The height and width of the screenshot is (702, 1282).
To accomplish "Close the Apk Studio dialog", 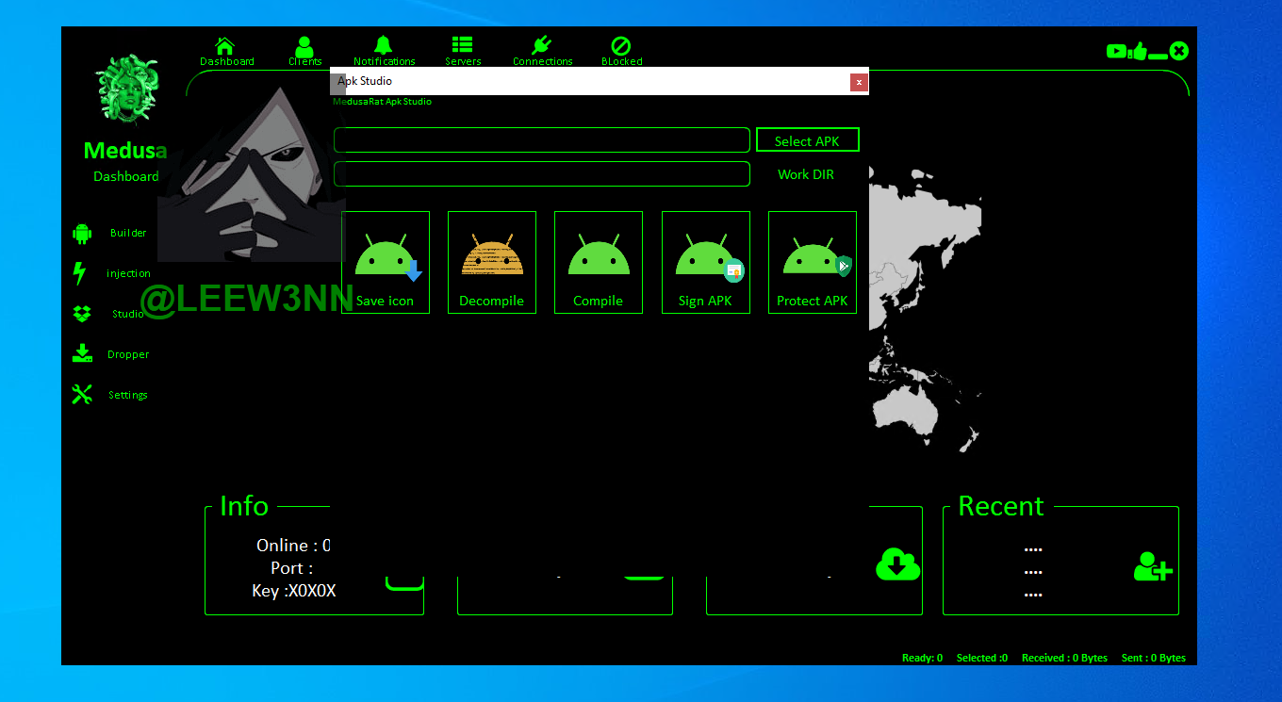I will click(x=858, y=82).
